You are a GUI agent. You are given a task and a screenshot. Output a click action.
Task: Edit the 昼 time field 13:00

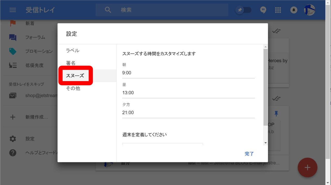point(188,93)
